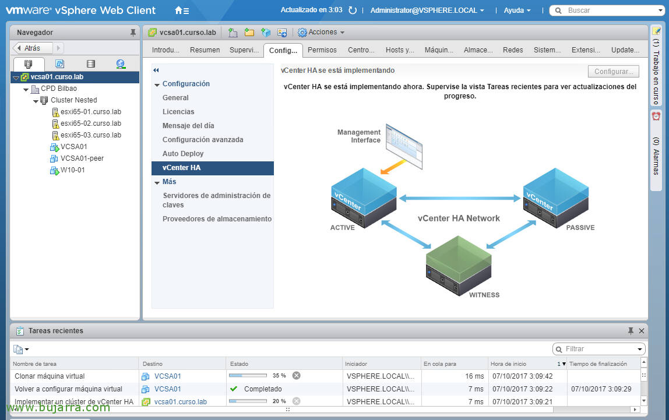
Task: Click the 35 % clone progress bar
Action: [x=248, y=376]
